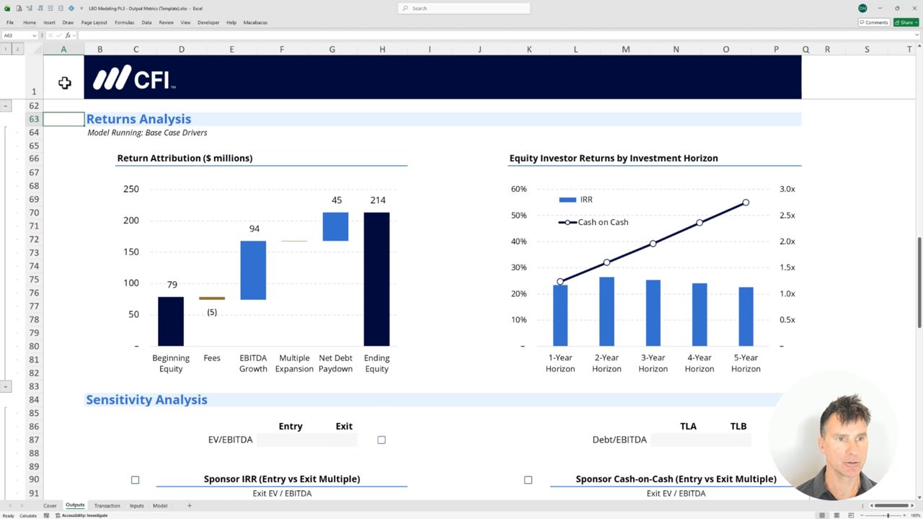The width and height of the screenshot is (923, 519).
Task: Expand the formula bar with chevron
Action: coord(916,35)
